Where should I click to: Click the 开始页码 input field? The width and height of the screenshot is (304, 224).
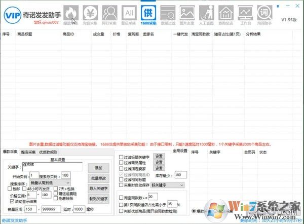point(34,175)
